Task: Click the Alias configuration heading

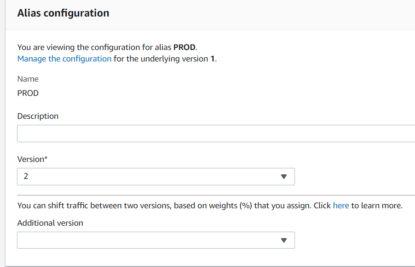Action: click(63, 13)
